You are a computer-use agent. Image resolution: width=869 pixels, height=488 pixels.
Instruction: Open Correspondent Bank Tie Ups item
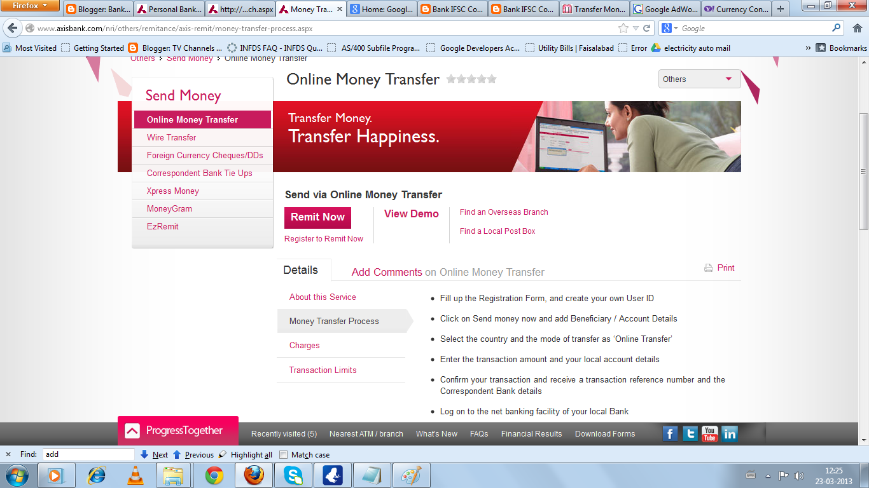(200, 173)
